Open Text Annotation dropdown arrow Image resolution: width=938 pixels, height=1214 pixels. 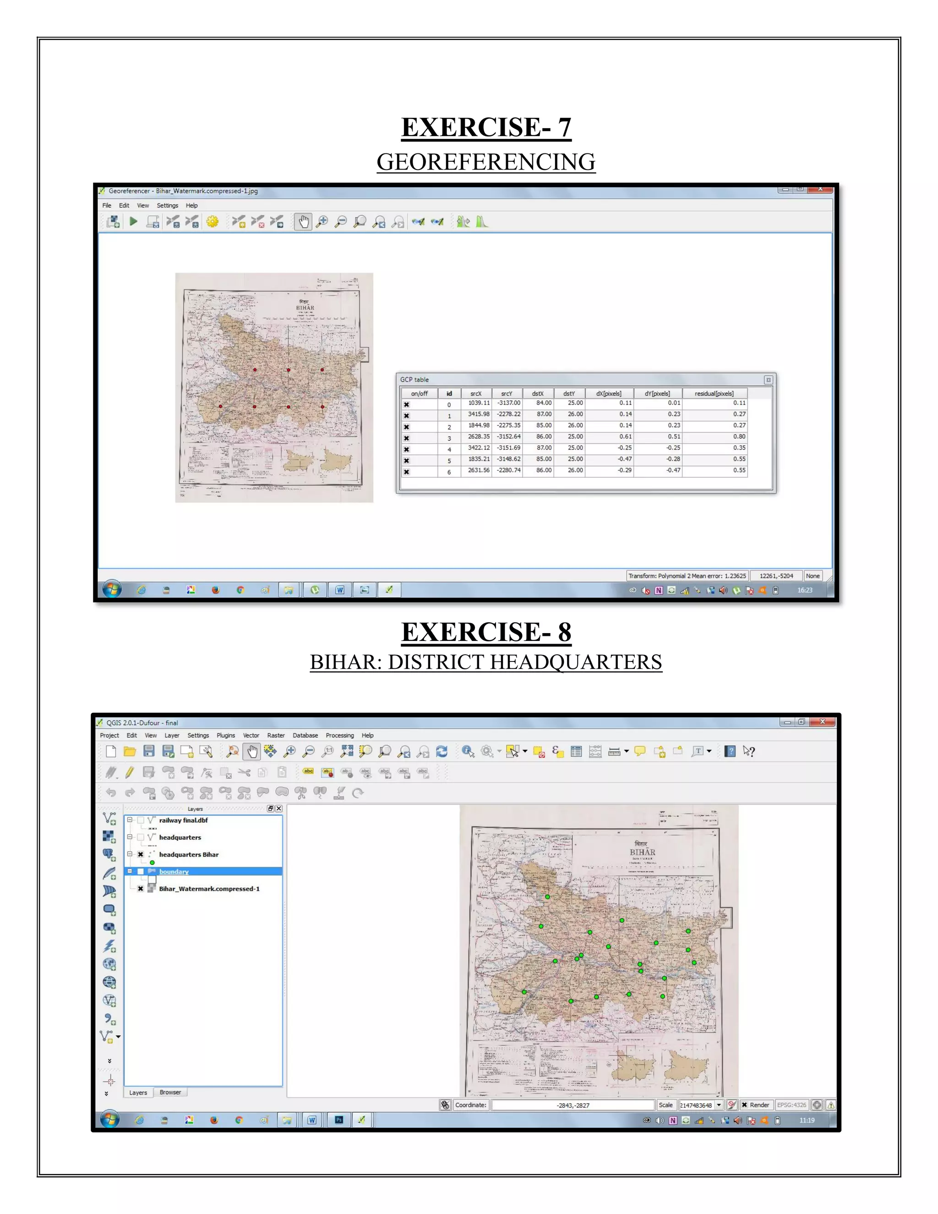coord(709,751)
